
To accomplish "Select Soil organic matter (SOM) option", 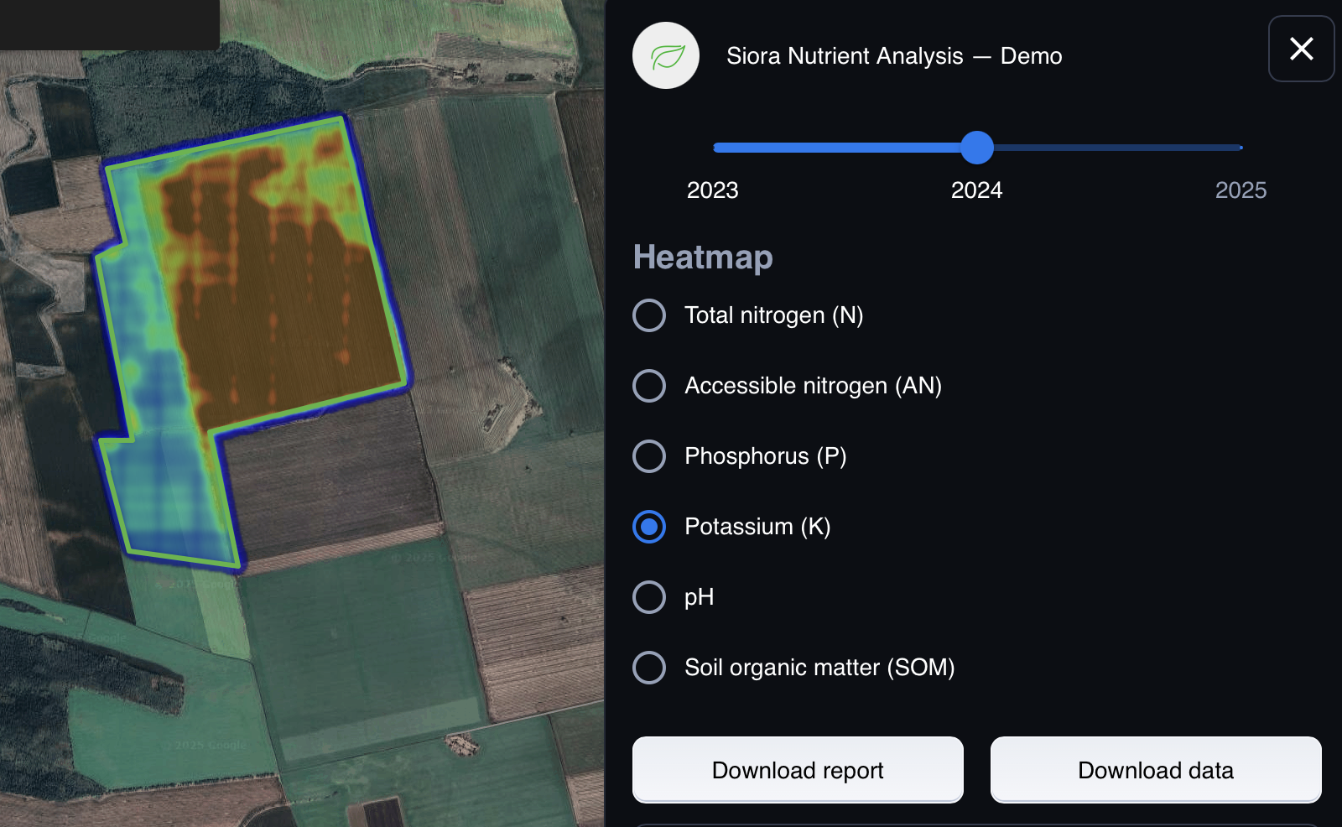I will 649,668.
